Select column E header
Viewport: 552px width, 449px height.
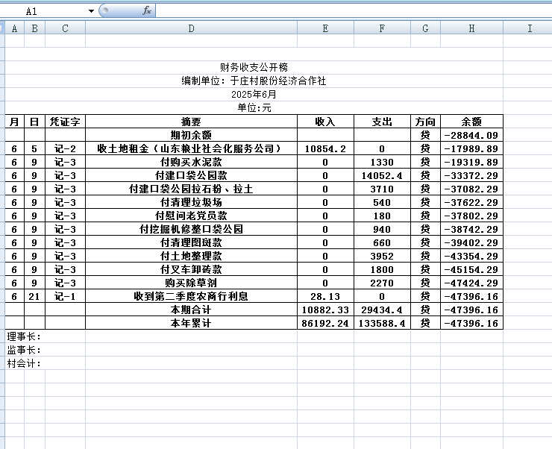coord(325,28)
